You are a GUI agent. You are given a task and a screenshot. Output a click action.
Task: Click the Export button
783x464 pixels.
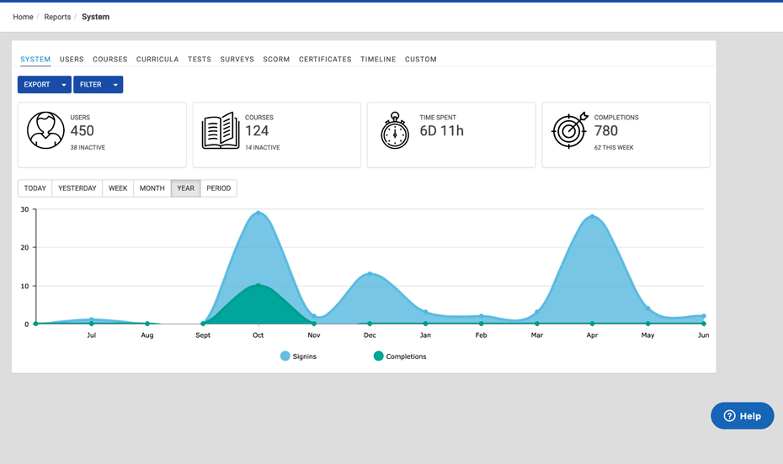click(37, 85)
